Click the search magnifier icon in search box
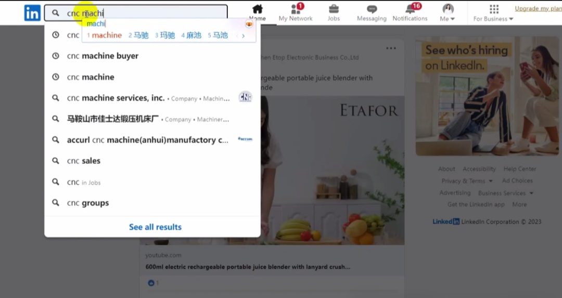Screen dimensions: 562x298 [55, 13]
